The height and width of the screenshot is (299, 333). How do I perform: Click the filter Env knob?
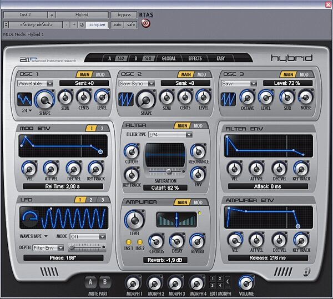click(198, 174)
